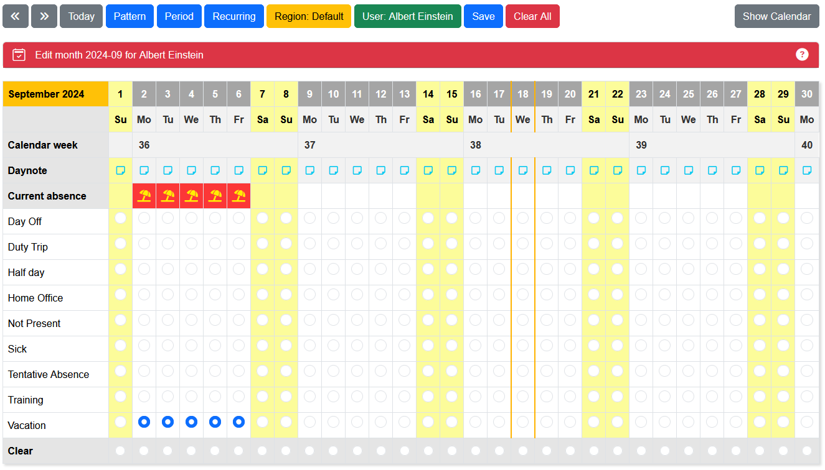The height and width of the screenshot is (470, 825).
Task: Select the Vacation radio for September 4
Action: pyautogui.click(x=192, y=422)
